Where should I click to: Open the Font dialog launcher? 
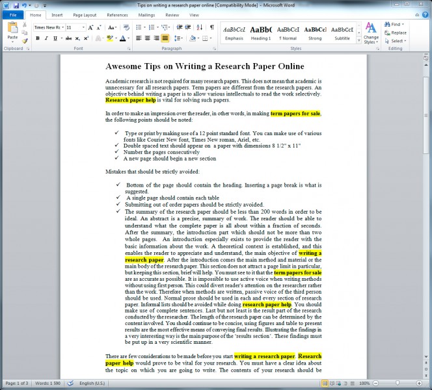(x=129, y=49)
